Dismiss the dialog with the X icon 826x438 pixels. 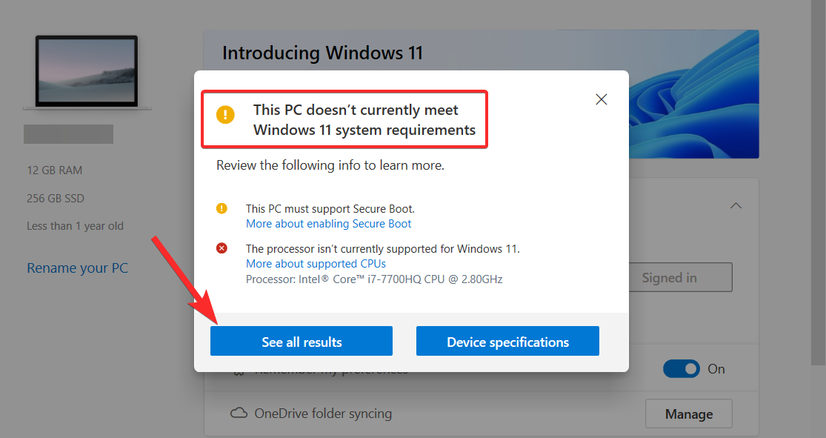coord(601,99)
